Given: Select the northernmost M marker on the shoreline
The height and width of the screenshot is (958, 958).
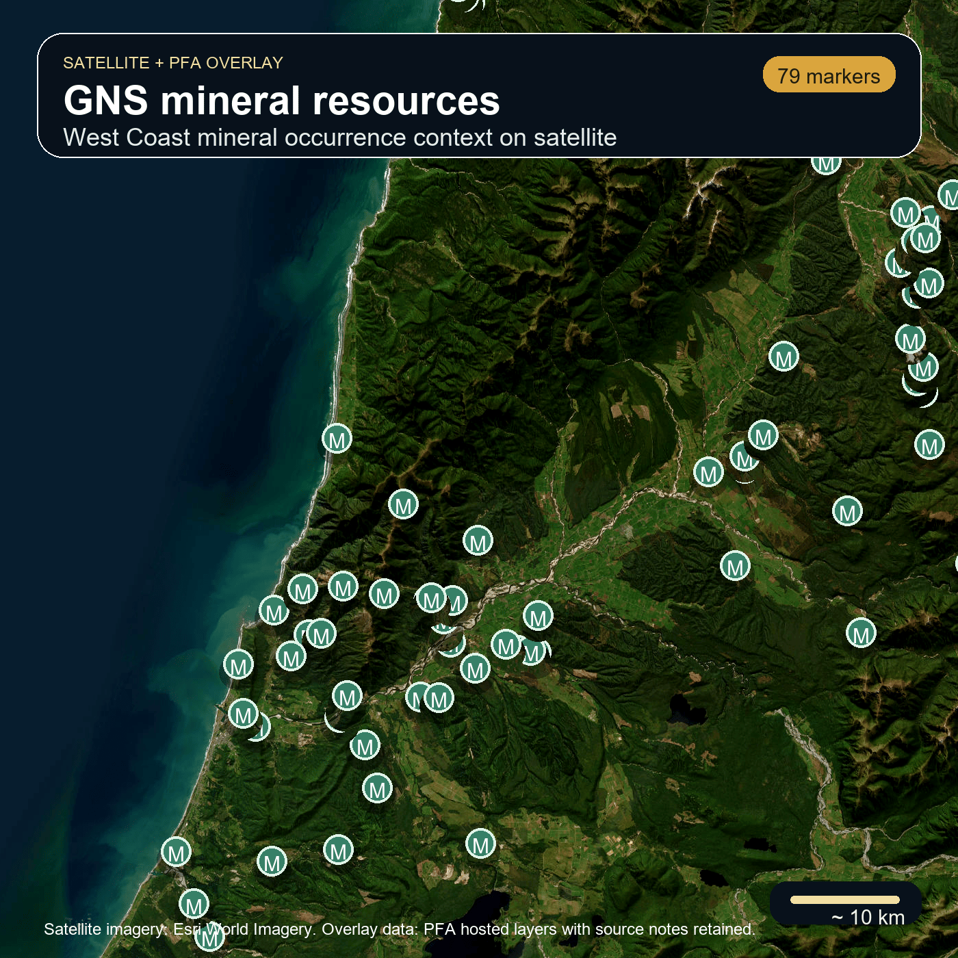Looking at the screenshot, I should pos(337,439).
